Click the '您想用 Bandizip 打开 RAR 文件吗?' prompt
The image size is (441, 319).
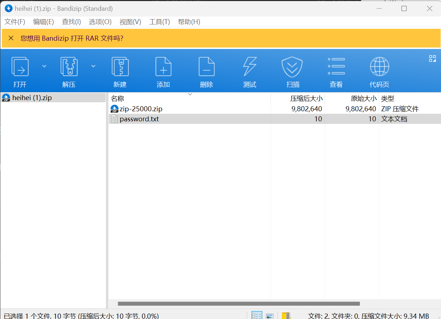coord(72,38)
